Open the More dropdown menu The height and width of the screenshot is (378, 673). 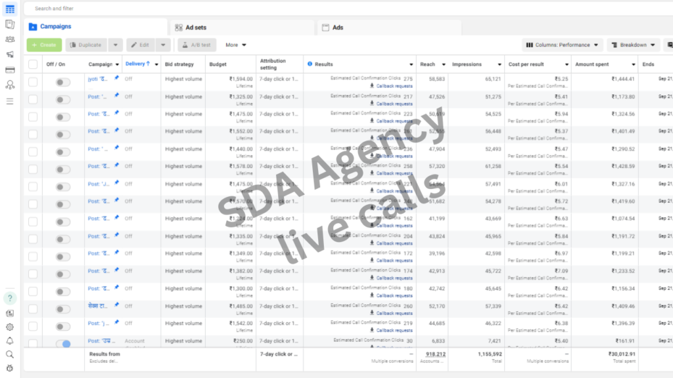point(235,45)
